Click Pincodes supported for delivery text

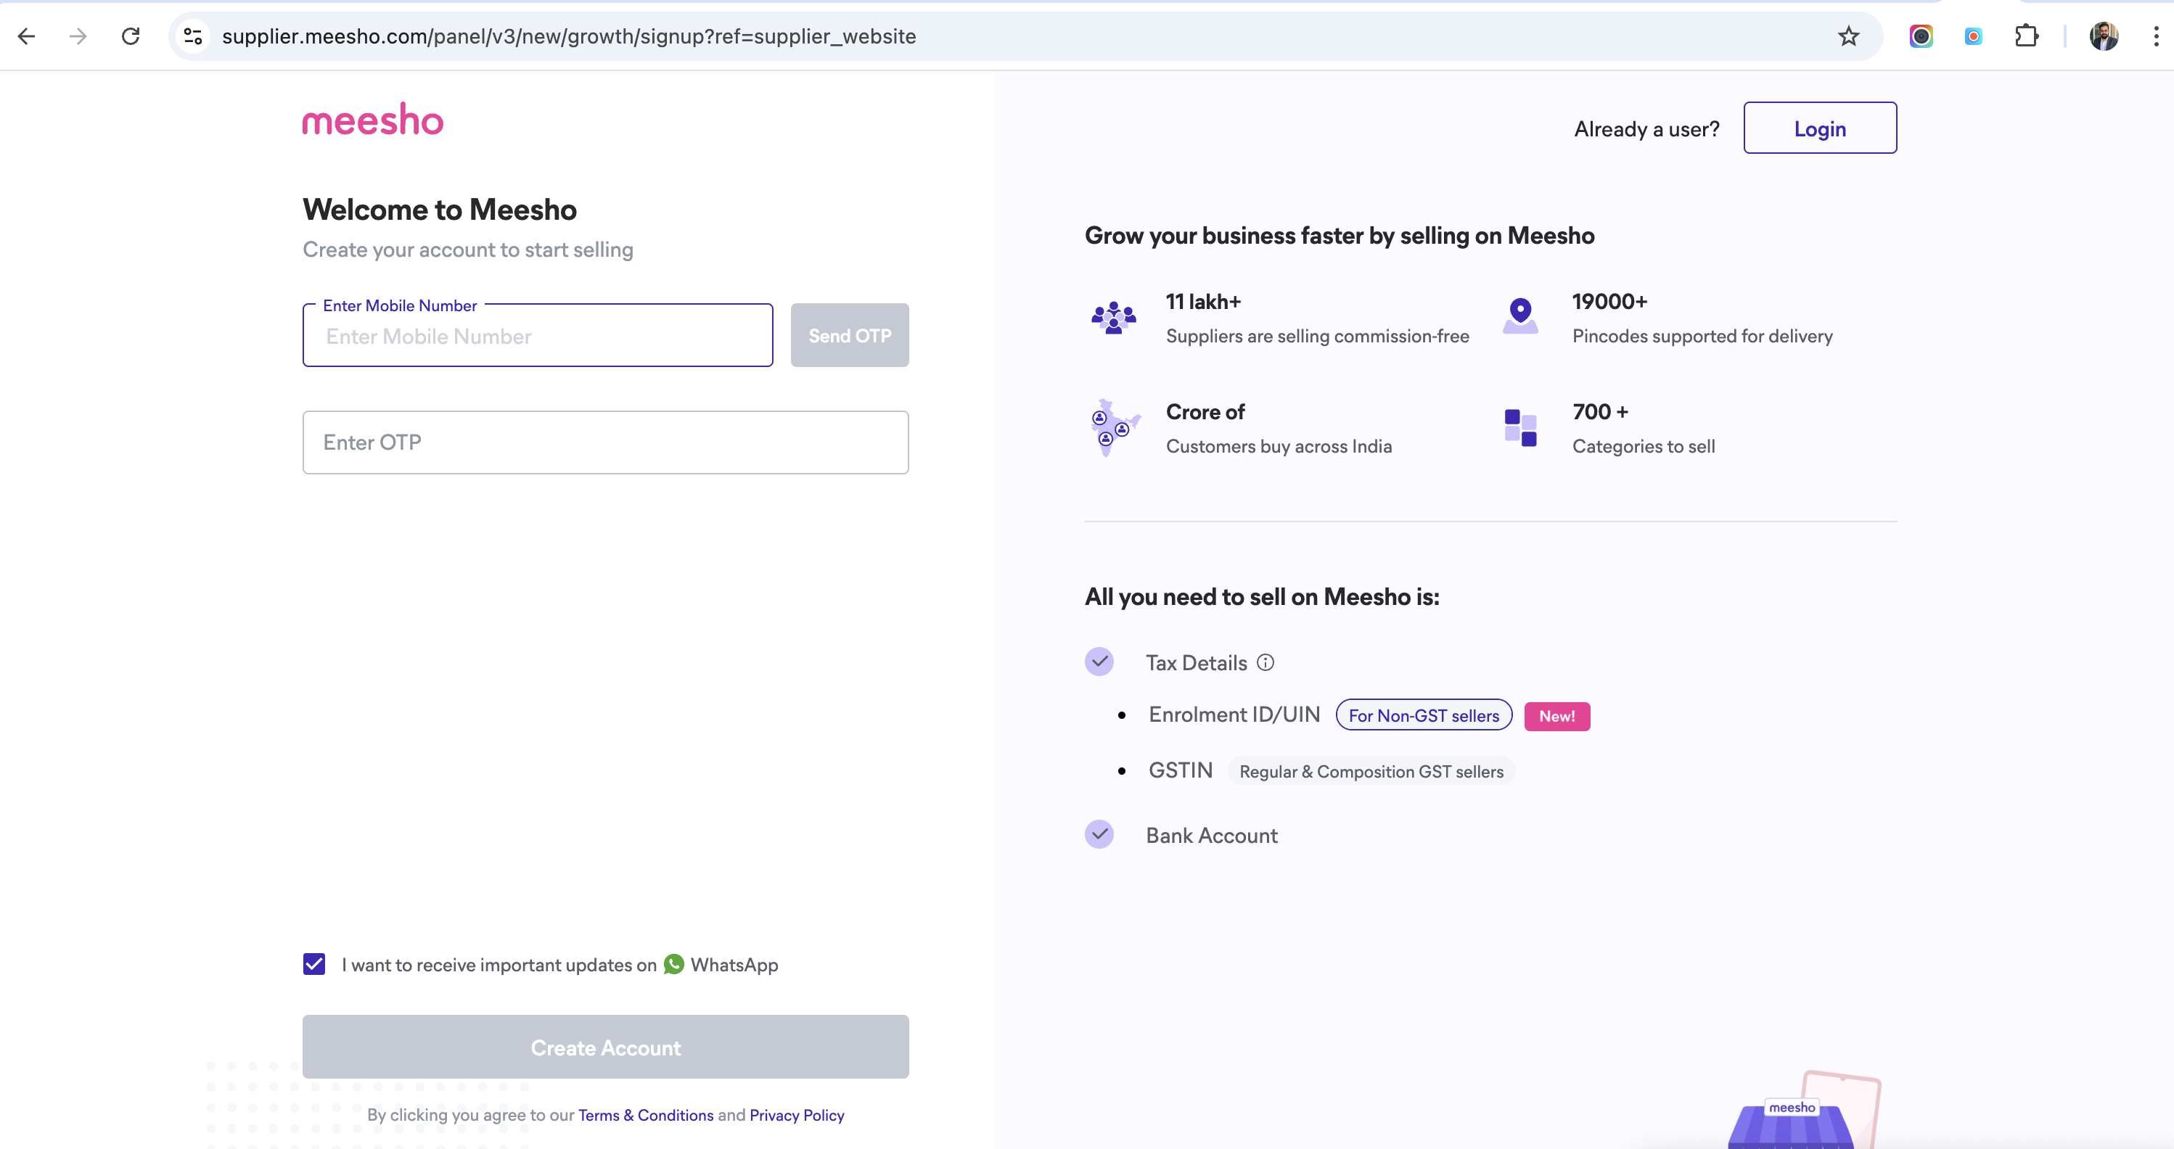tap(1702, 336)
